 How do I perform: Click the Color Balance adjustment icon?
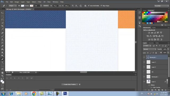point(151,36)
